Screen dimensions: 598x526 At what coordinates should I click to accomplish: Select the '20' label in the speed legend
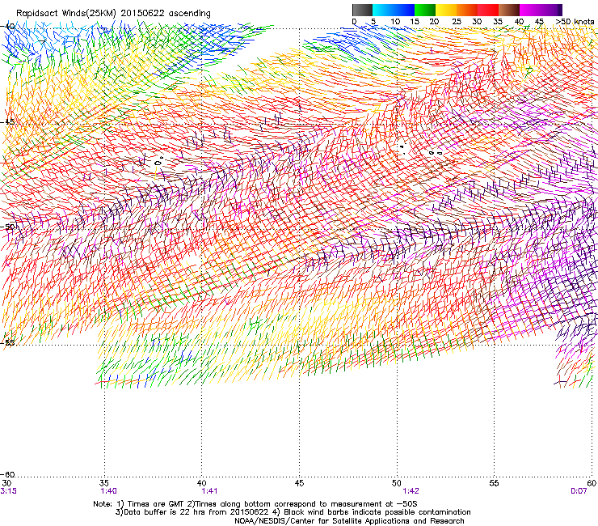(x=435, y=22)
